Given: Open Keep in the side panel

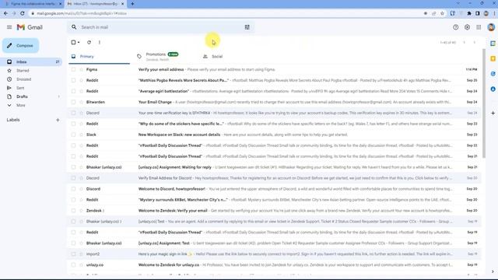Looking at the screenshot, I should (493, 59).
